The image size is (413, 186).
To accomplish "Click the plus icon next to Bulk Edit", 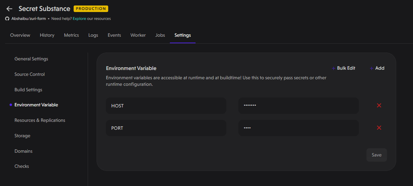I will point(334,68).
